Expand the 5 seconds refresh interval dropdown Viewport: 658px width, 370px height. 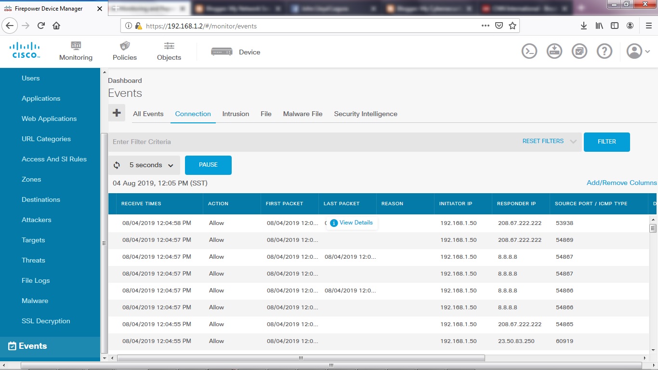171,165
